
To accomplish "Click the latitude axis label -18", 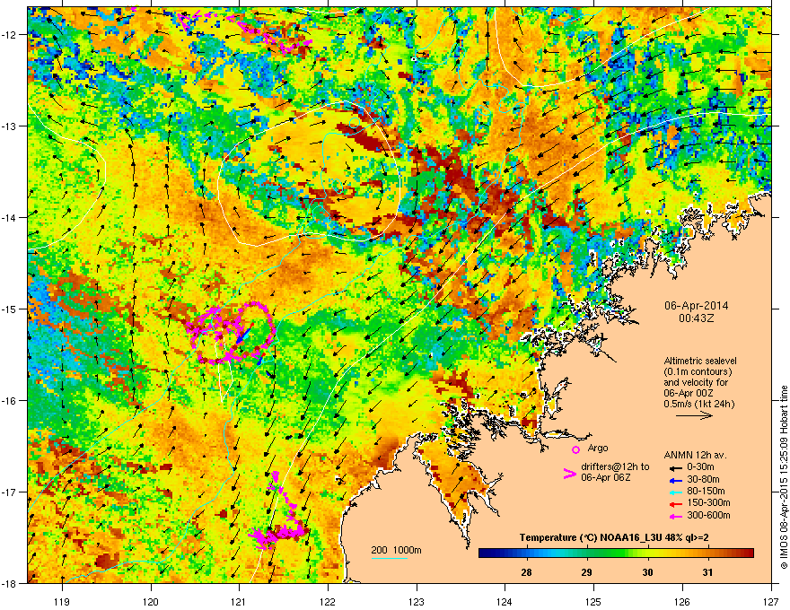I will [x=10, y=583].
